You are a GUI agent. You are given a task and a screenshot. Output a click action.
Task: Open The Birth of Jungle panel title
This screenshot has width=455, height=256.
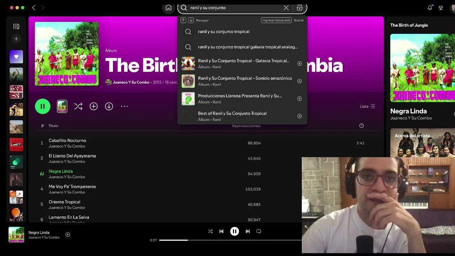(409, 25)
